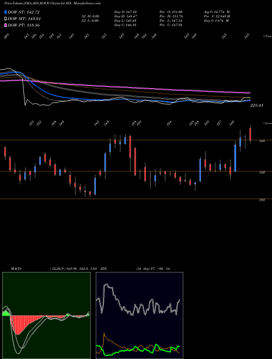Select the DOW ST: 142.72 label
272x359 pixels.
pos(24,12)
